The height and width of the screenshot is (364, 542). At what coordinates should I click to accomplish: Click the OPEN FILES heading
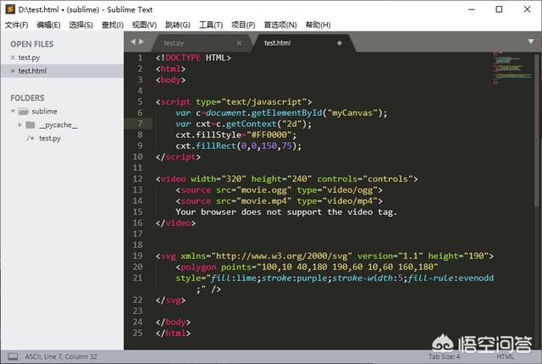[32, 44]
